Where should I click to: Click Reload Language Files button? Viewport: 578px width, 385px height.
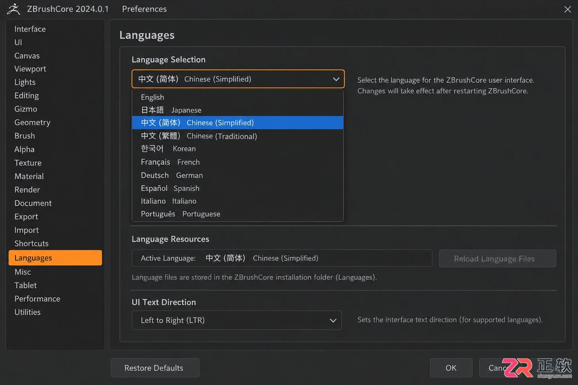pyautogui.click(x=497, y=259)
